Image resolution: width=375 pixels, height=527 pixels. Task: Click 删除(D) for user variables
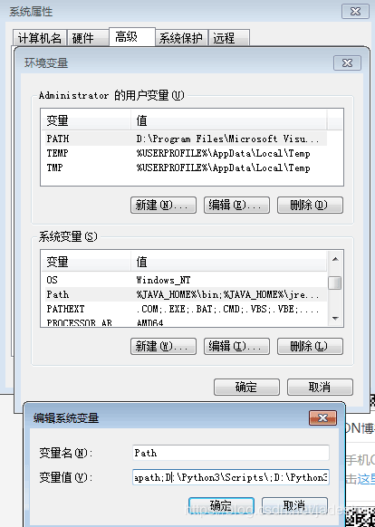point(310,205)
